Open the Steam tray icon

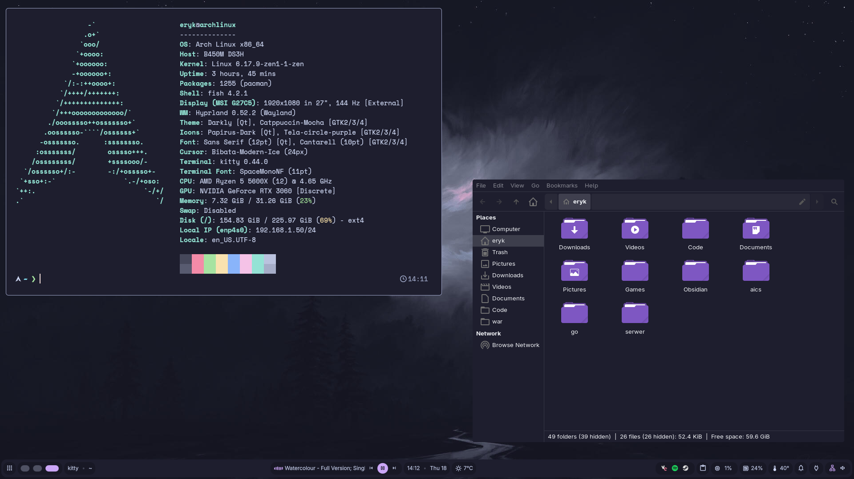pos(685,468)
